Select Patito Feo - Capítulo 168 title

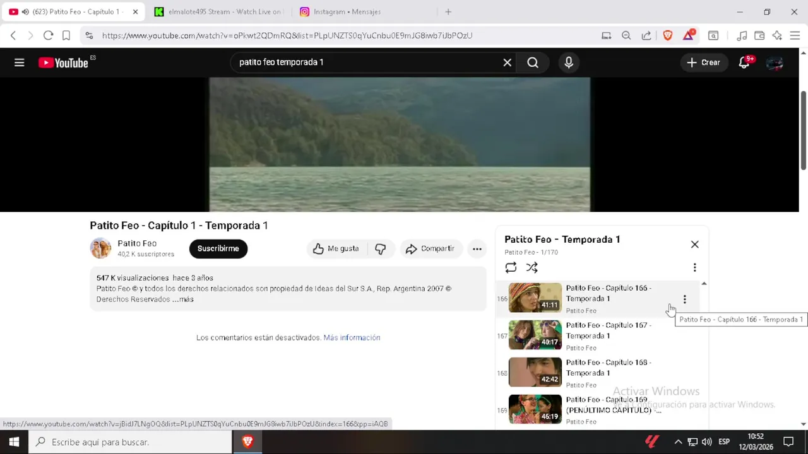(x=609, y=368)
